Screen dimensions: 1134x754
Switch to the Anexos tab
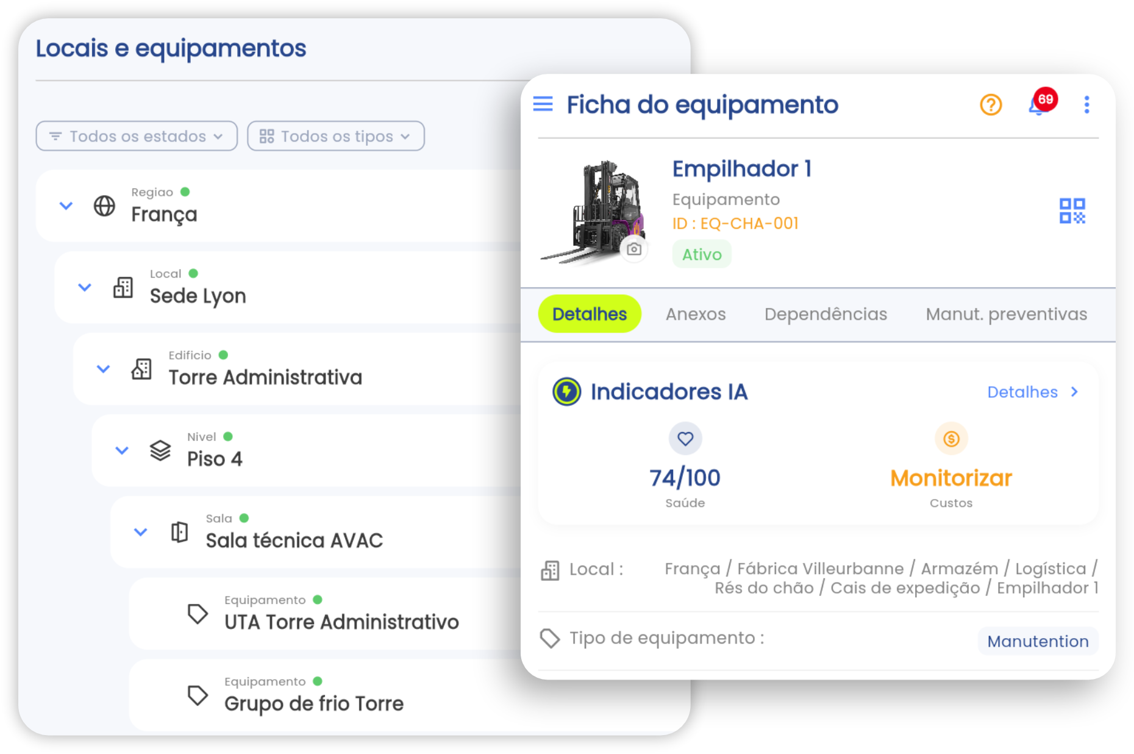696,314
